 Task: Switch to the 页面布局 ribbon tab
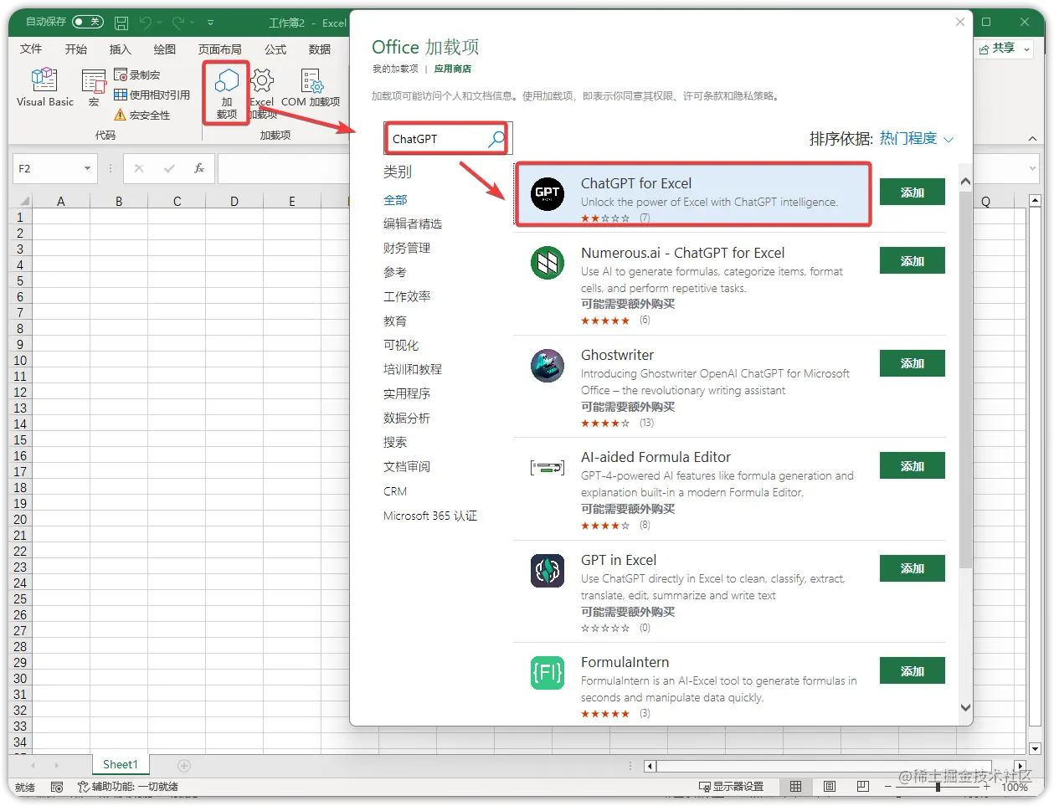point(220,49)
